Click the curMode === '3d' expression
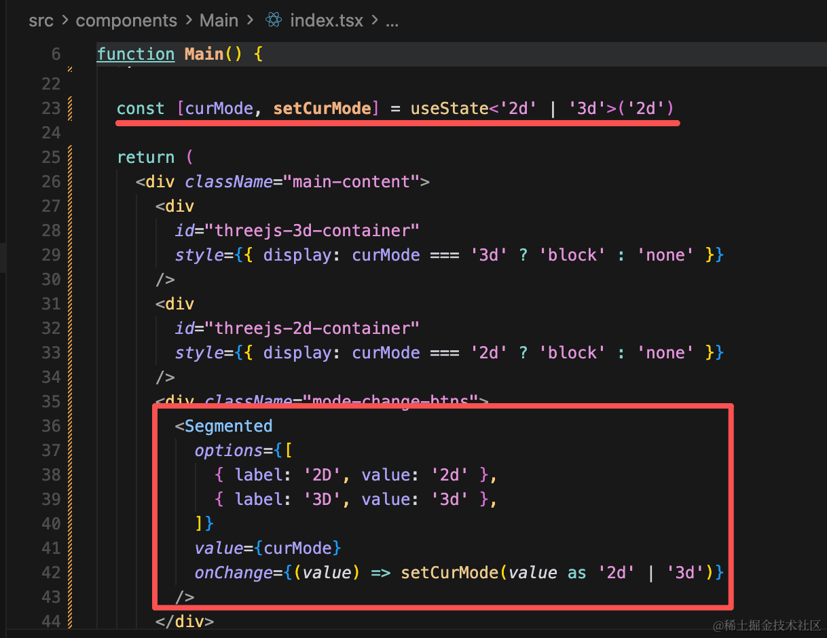Screen dimensions: 827x638 click(x=430, y=255)
